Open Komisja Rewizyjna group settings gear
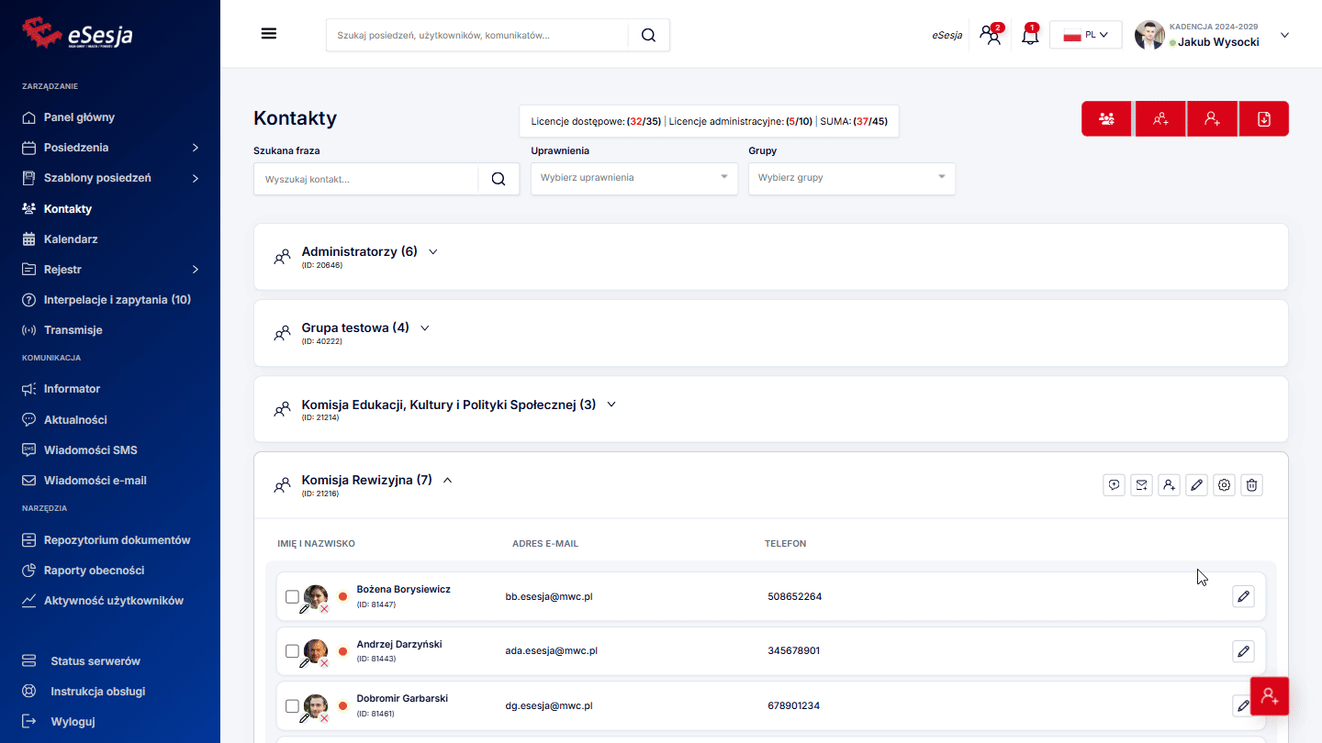This screenshot has width=1322, height=743. 1224,485
